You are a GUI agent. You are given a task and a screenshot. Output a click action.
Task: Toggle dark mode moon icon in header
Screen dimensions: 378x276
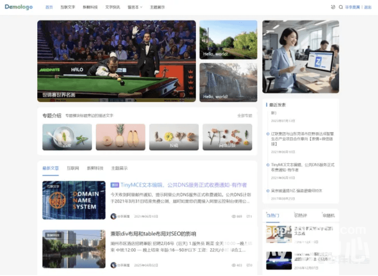click(x=333, y=7)
